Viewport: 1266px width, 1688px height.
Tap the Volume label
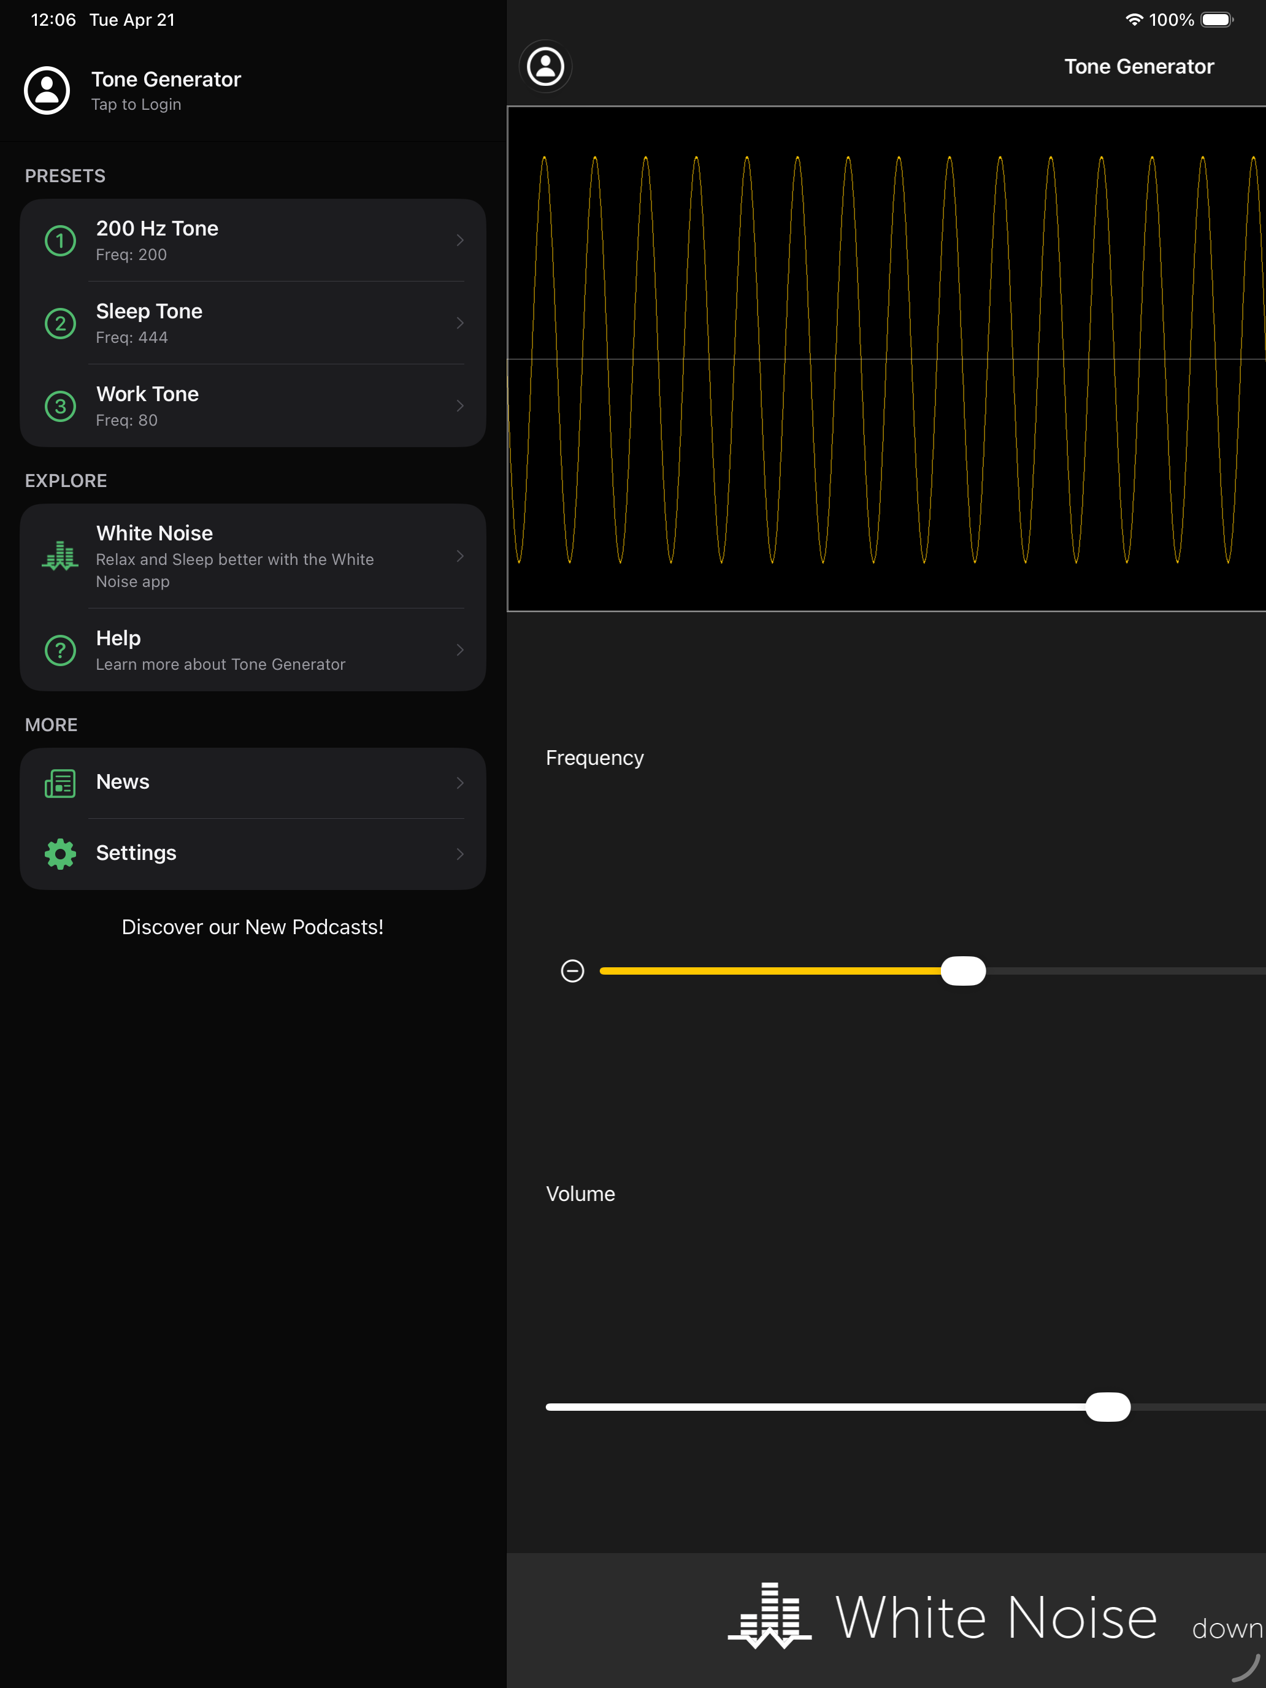(x=580, y=1194)
